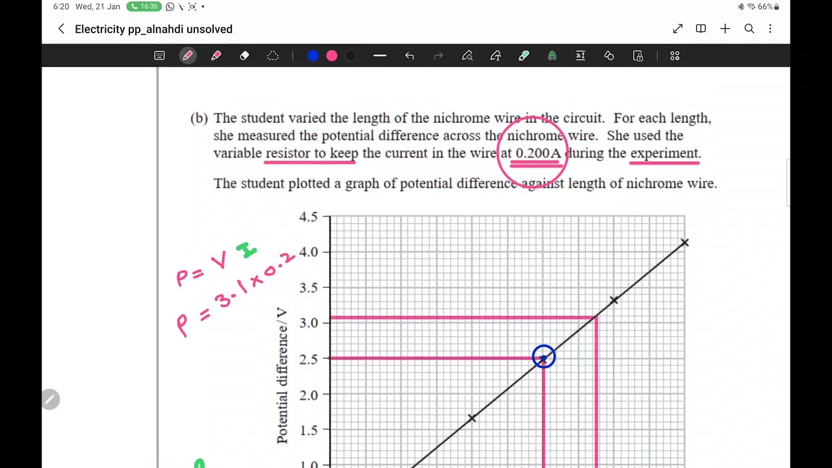
Task: Click the circled '0.200 A' text
Action: click(x=538, y=153)
